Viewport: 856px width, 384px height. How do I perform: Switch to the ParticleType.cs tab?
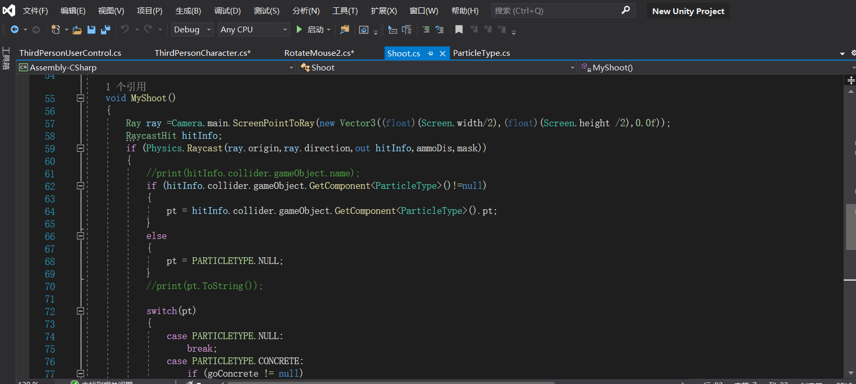click(481, 53)
